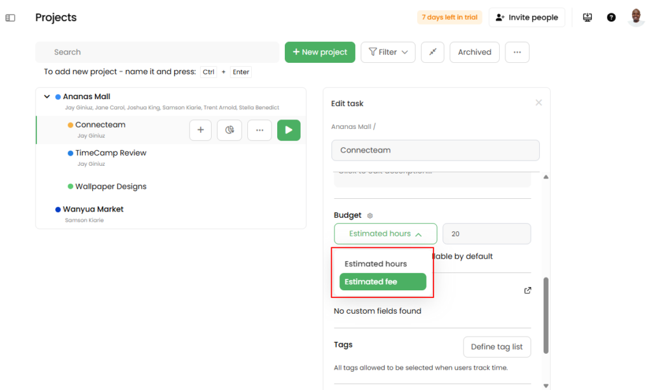
Task: Open the help question mark icon
Action: pyautogui.click(x=611, y=17)
